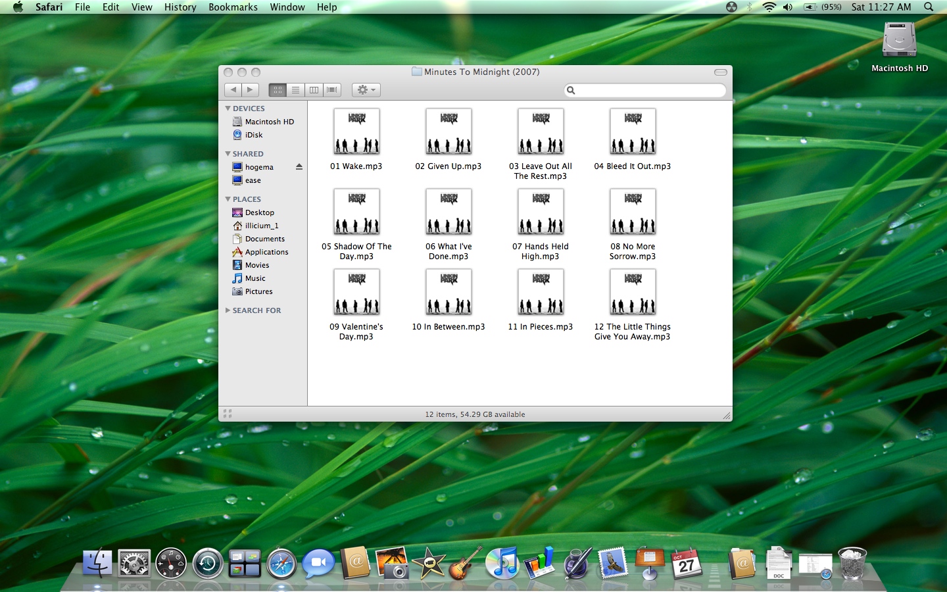Screen dimensions: 947x592
Task: Switch to list view in Finder toolbar
Action: point(296,90)
